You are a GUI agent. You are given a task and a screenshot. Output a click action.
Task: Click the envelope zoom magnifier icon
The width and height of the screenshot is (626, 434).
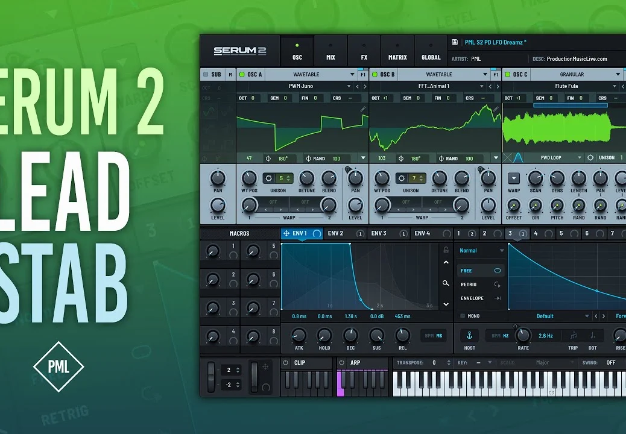pyautogui.click(x=446, y=283)
